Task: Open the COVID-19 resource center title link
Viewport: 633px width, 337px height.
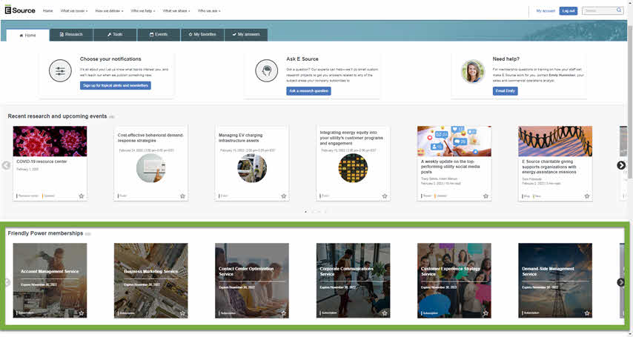Action: pyautogui.click(x=42, y=161)
